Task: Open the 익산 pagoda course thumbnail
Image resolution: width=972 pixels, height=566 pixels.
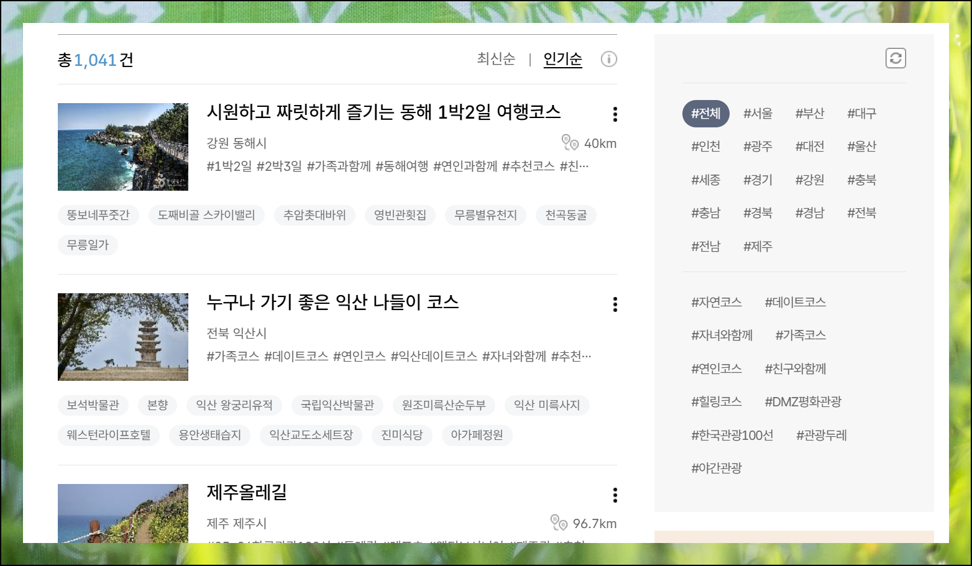Action: [x=123, y=337]
